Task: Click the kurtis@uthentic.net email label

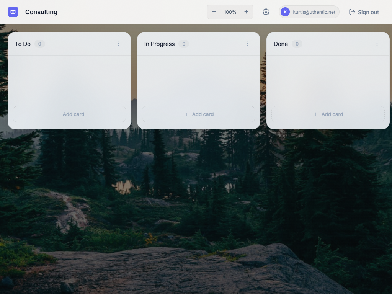Action: point(314,12)
